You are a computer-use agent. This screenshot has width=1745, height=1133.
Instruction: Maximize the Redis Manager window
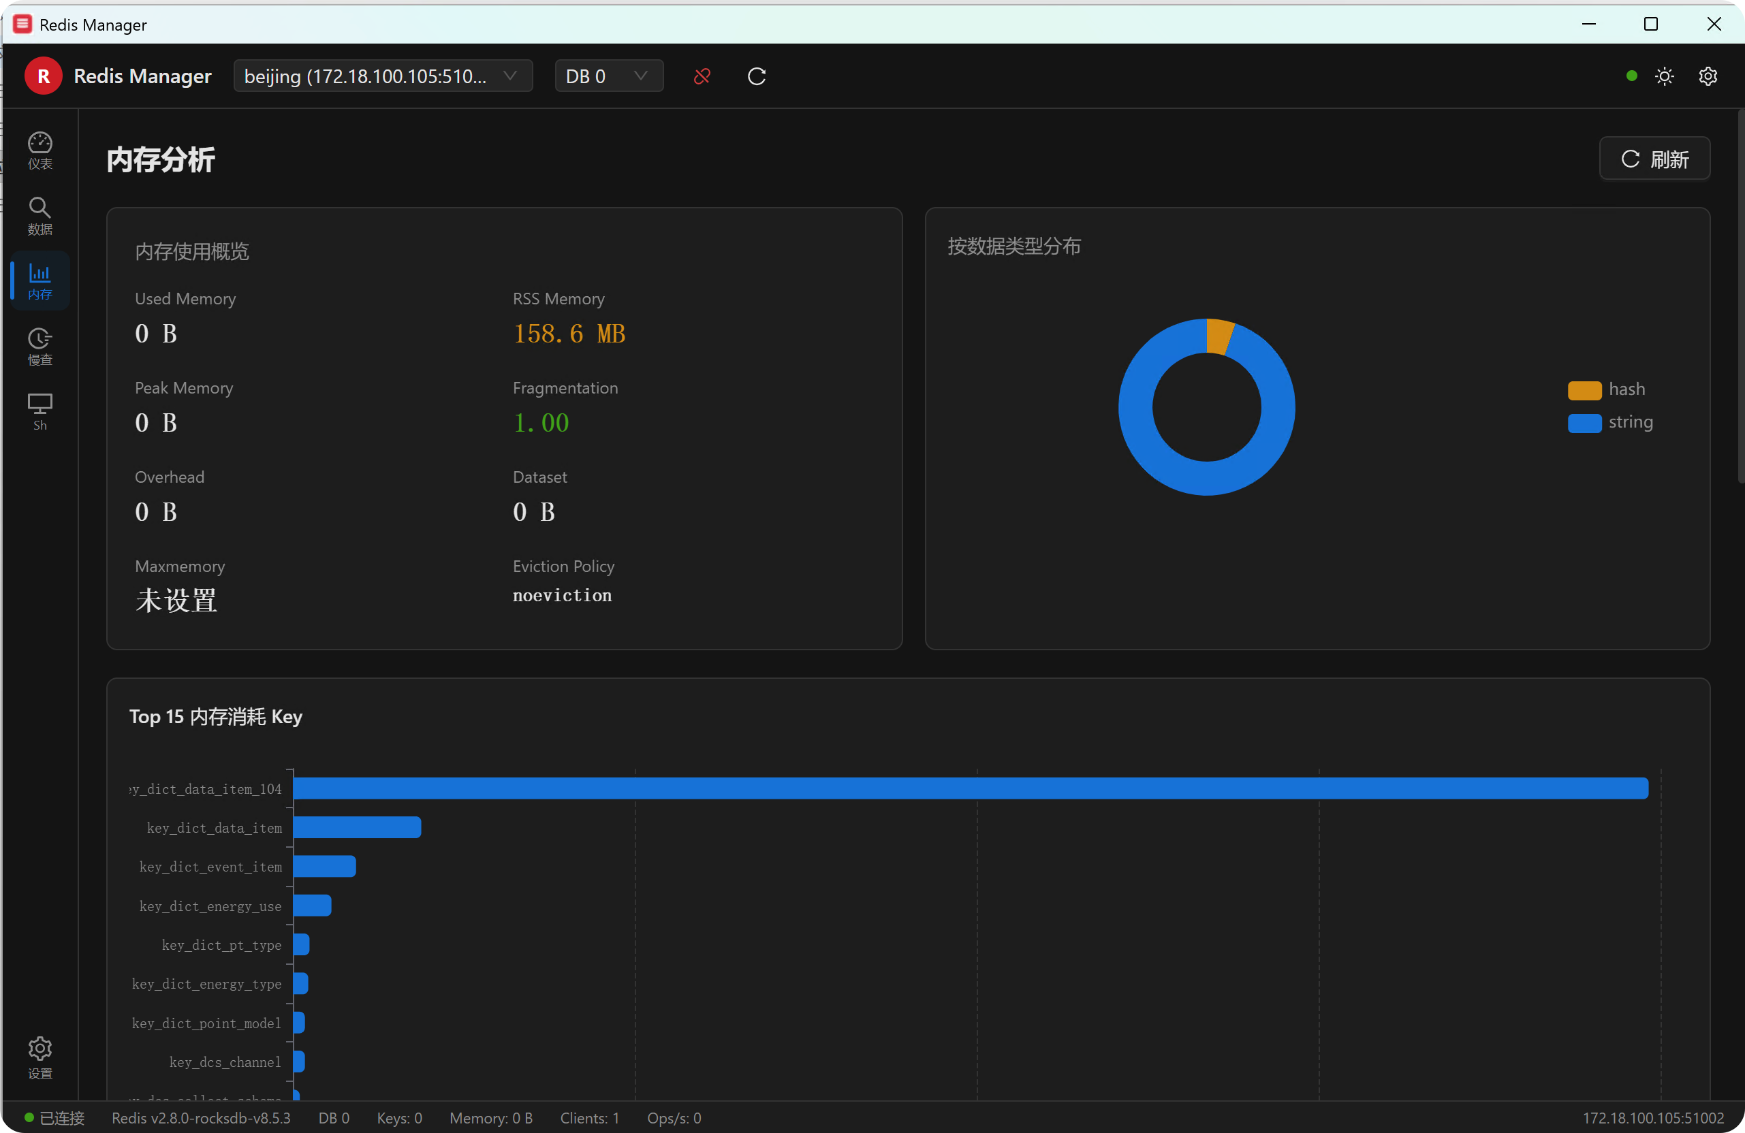pyautogui.click(x=1651, y=25)
